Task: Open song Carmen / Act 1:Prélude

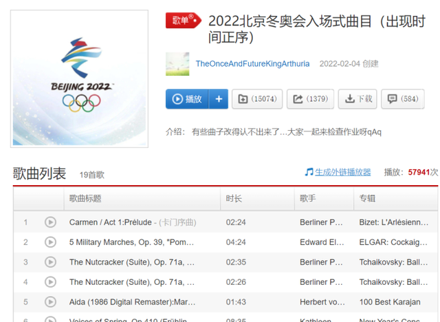Action: coord(111,222)
